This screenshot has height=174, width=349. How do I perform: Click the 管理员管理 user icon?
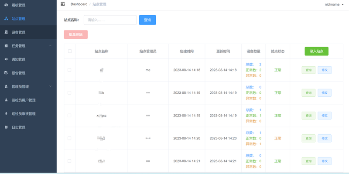(x=6, y=86)
